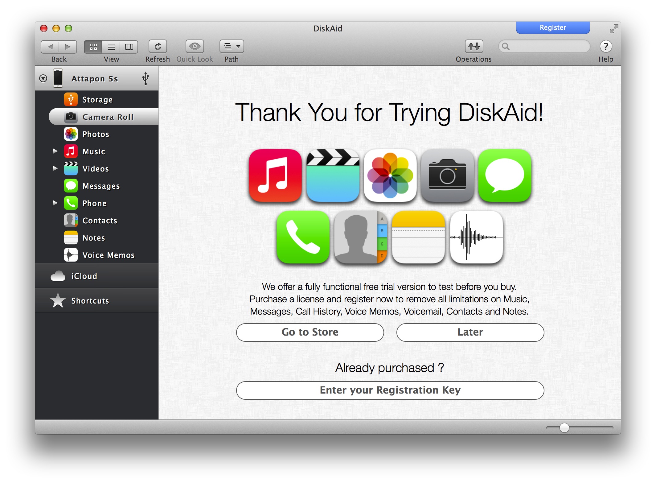Open Voice Memos in the sidebar
656x483 pixels.
click(97, 255)
